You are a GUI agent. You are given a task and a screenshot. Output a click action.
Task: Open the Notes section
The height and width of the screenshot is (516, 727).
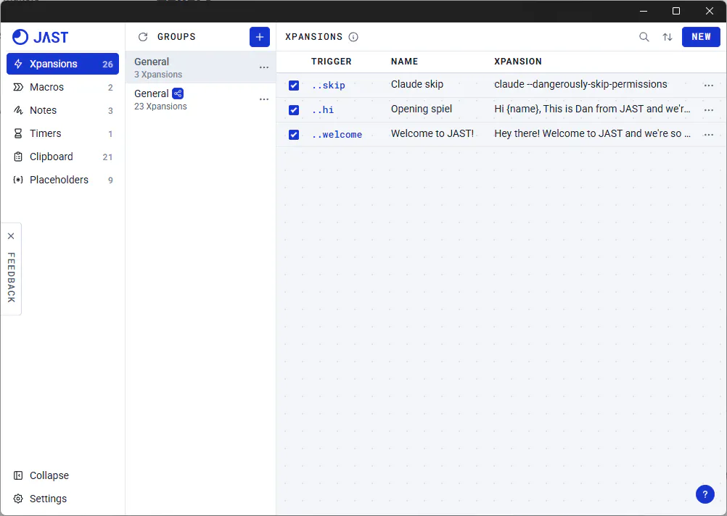click(x=62, y=110)
